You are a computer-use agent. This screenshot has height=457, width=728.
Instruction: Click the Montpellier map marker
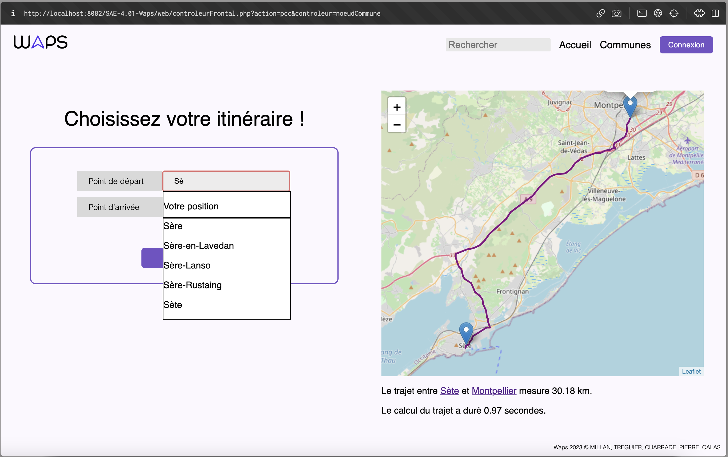[630, 106]
